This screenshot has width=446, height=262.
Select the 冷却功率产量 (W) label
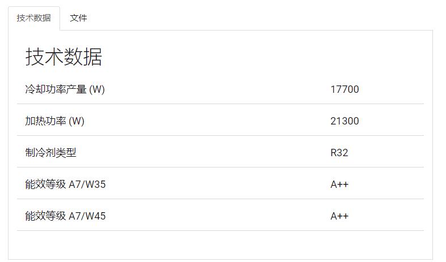point(65,89)
